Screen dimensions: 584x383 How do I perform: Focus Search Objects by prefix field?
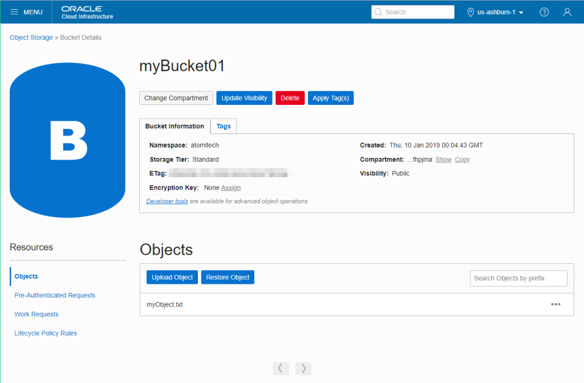518,278
